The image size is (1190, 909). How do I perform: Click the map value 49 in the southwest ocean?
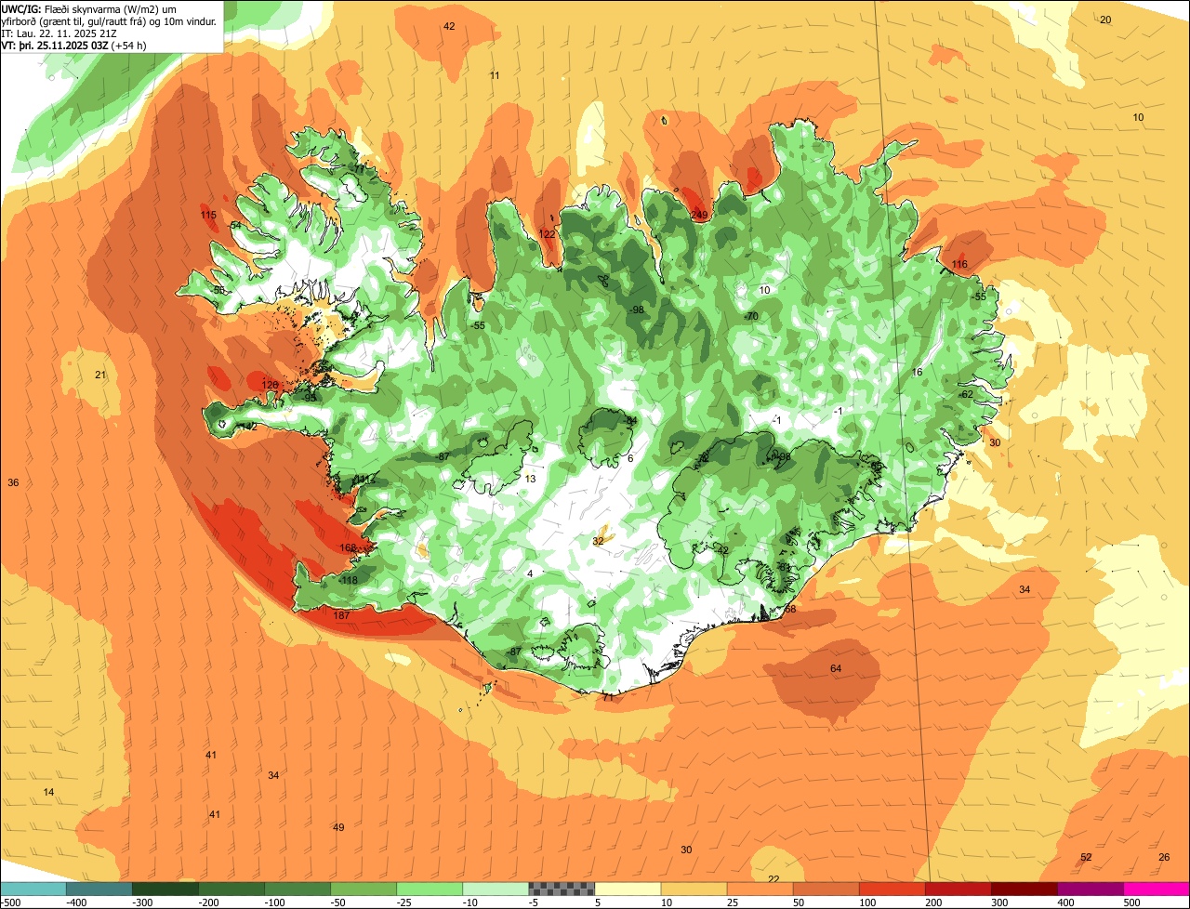338,828
